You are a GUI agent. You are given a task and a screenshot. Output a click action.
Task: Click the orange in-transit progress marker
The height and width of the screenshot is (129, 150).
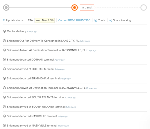(x=74, y=8)
